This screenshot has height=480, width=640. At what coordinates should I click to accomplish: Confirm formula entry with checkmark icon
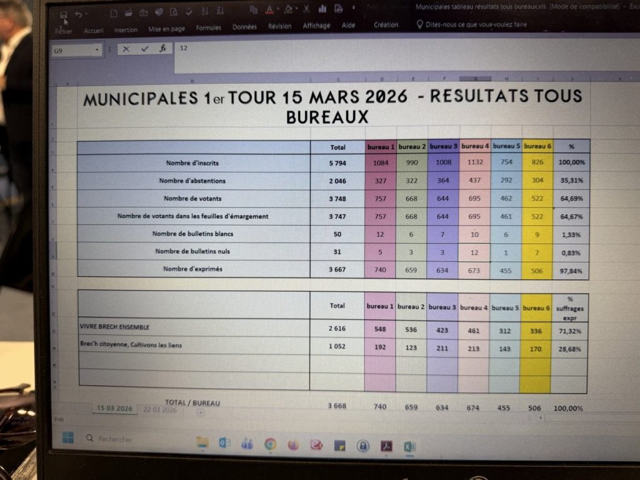(144, 49)
